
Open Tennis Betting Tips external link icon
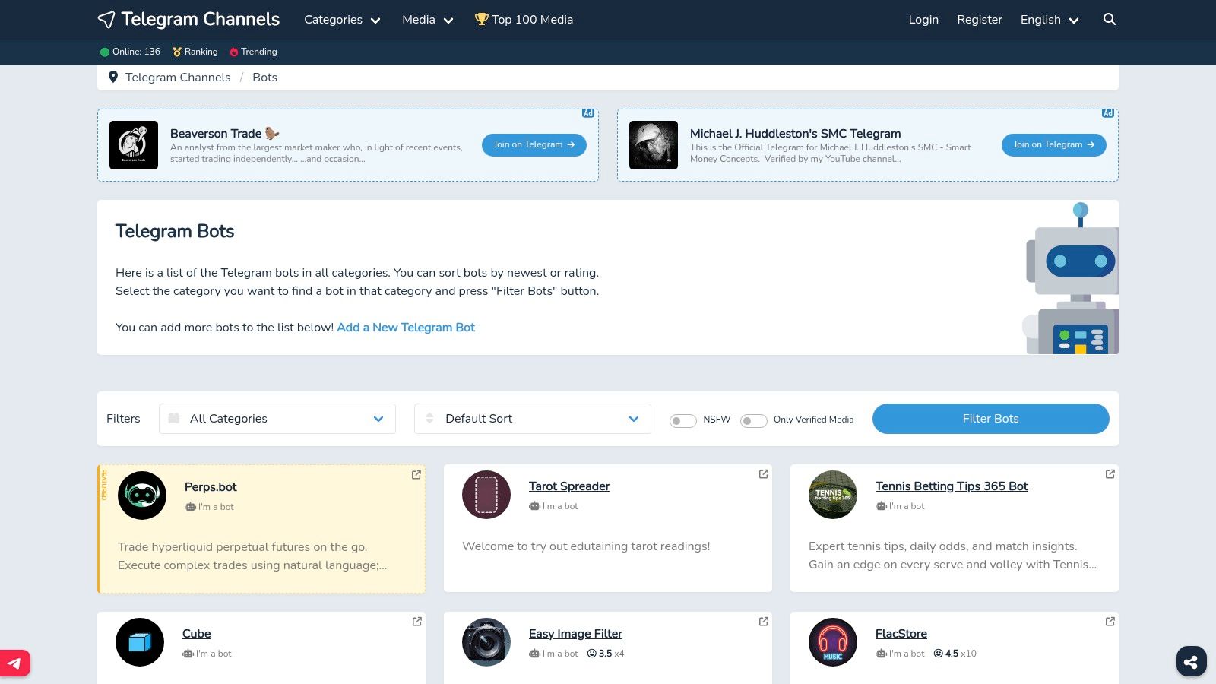coord(1110,474)
